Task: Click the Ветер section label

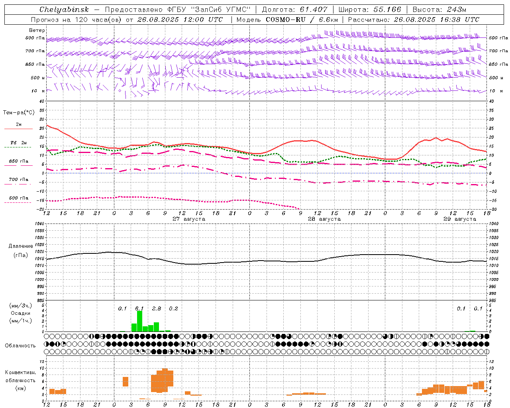Action: pos(37,30)
